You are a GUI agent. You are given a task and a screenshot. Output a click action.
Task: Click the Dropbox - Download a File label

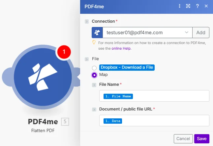coord(127,67)
